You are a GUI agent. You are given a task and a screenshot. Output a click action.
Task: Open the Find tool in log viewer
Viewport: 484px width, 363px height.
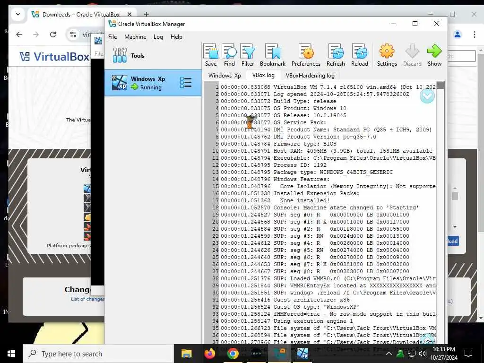[229, 56]
